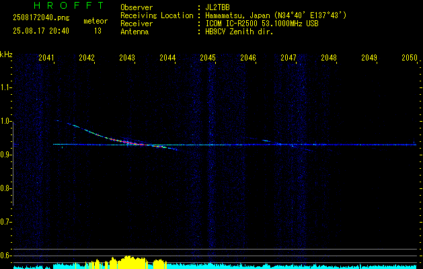Select the filename 2508172040.png

click(x=41, y=18)
